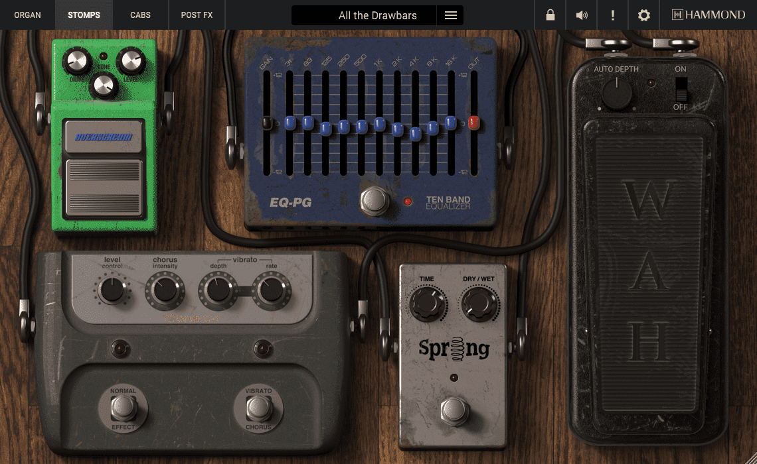Viewport: 757px width, 464px height.
Task: Adjust the Overscream LEVEL knob
Action: 131,61
